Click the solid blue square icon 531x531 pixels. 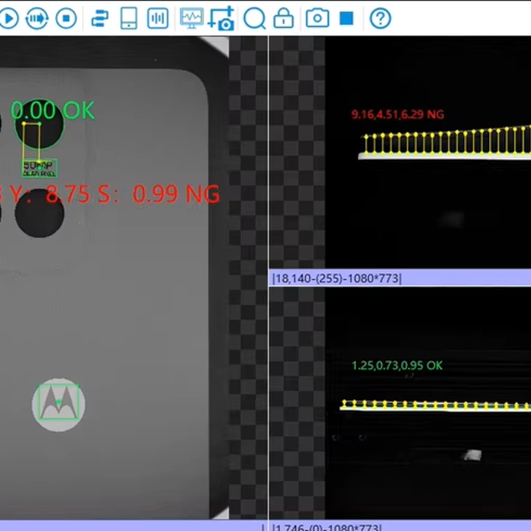coord(346,19)
